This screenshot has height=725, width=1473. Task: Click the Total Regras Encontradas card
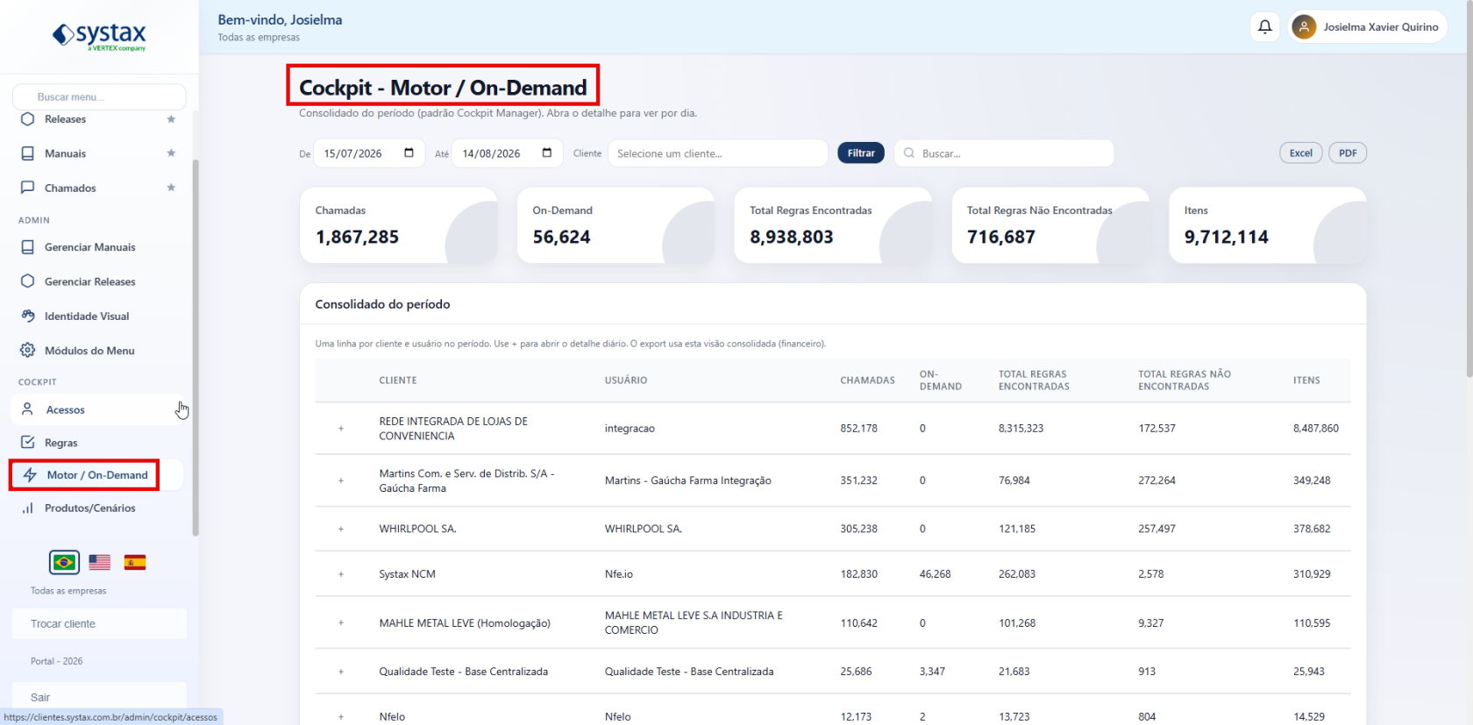[x=833, y=225]
